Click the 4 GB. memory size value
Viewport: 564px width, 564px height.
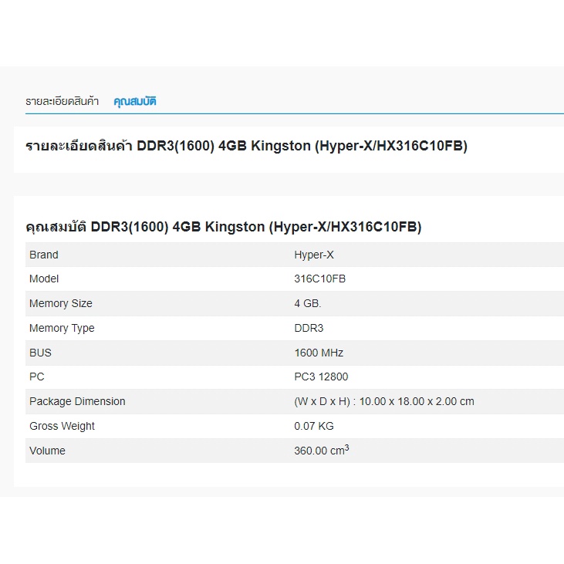point(308,303)
